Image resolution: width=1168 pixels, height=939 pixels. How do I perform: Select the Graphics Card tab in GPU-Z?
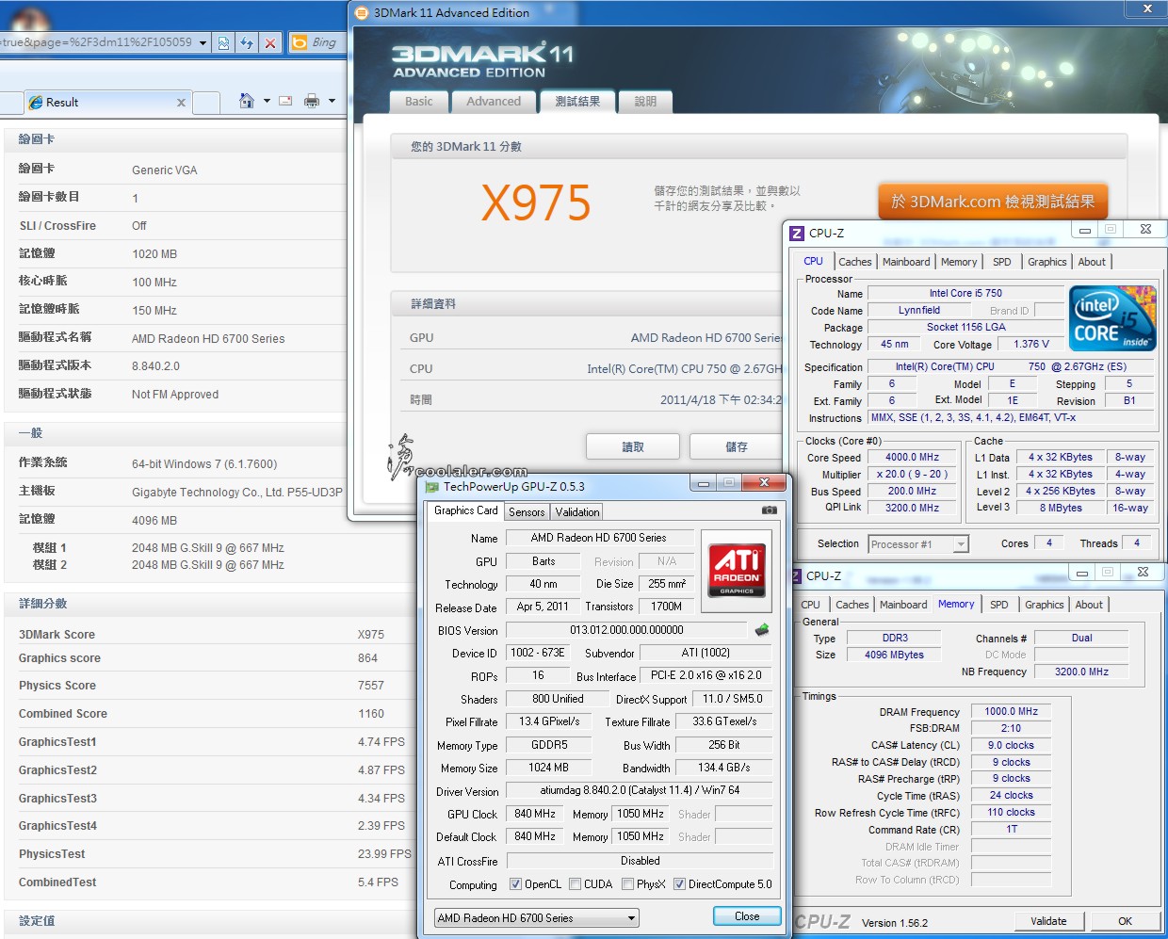466,510
